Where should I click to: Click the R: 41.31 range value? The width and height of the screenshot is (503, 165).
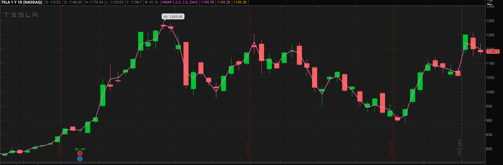[152, 2]
